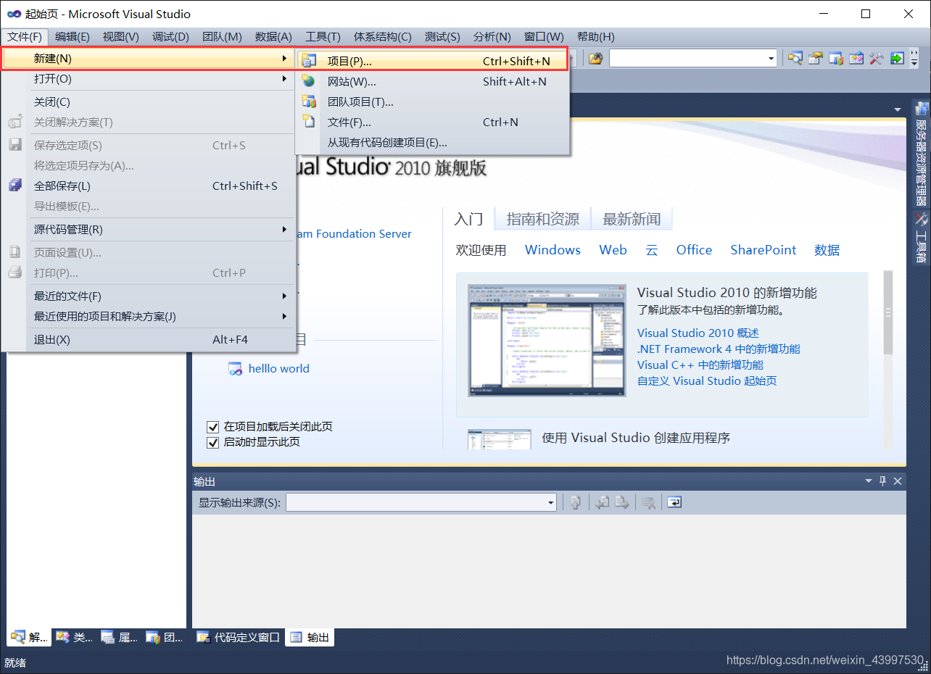Close the 输出 output panel
931x674 pixels.
898,481
